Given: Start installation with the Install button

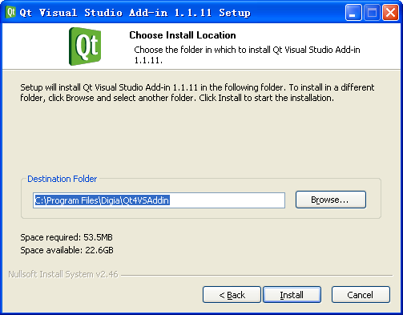Looking at the screenshot, I should (x=292, y=295).
